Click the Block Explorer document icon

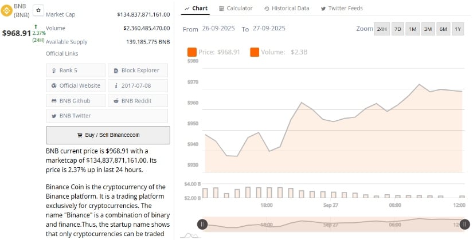[x=116, y=70]
